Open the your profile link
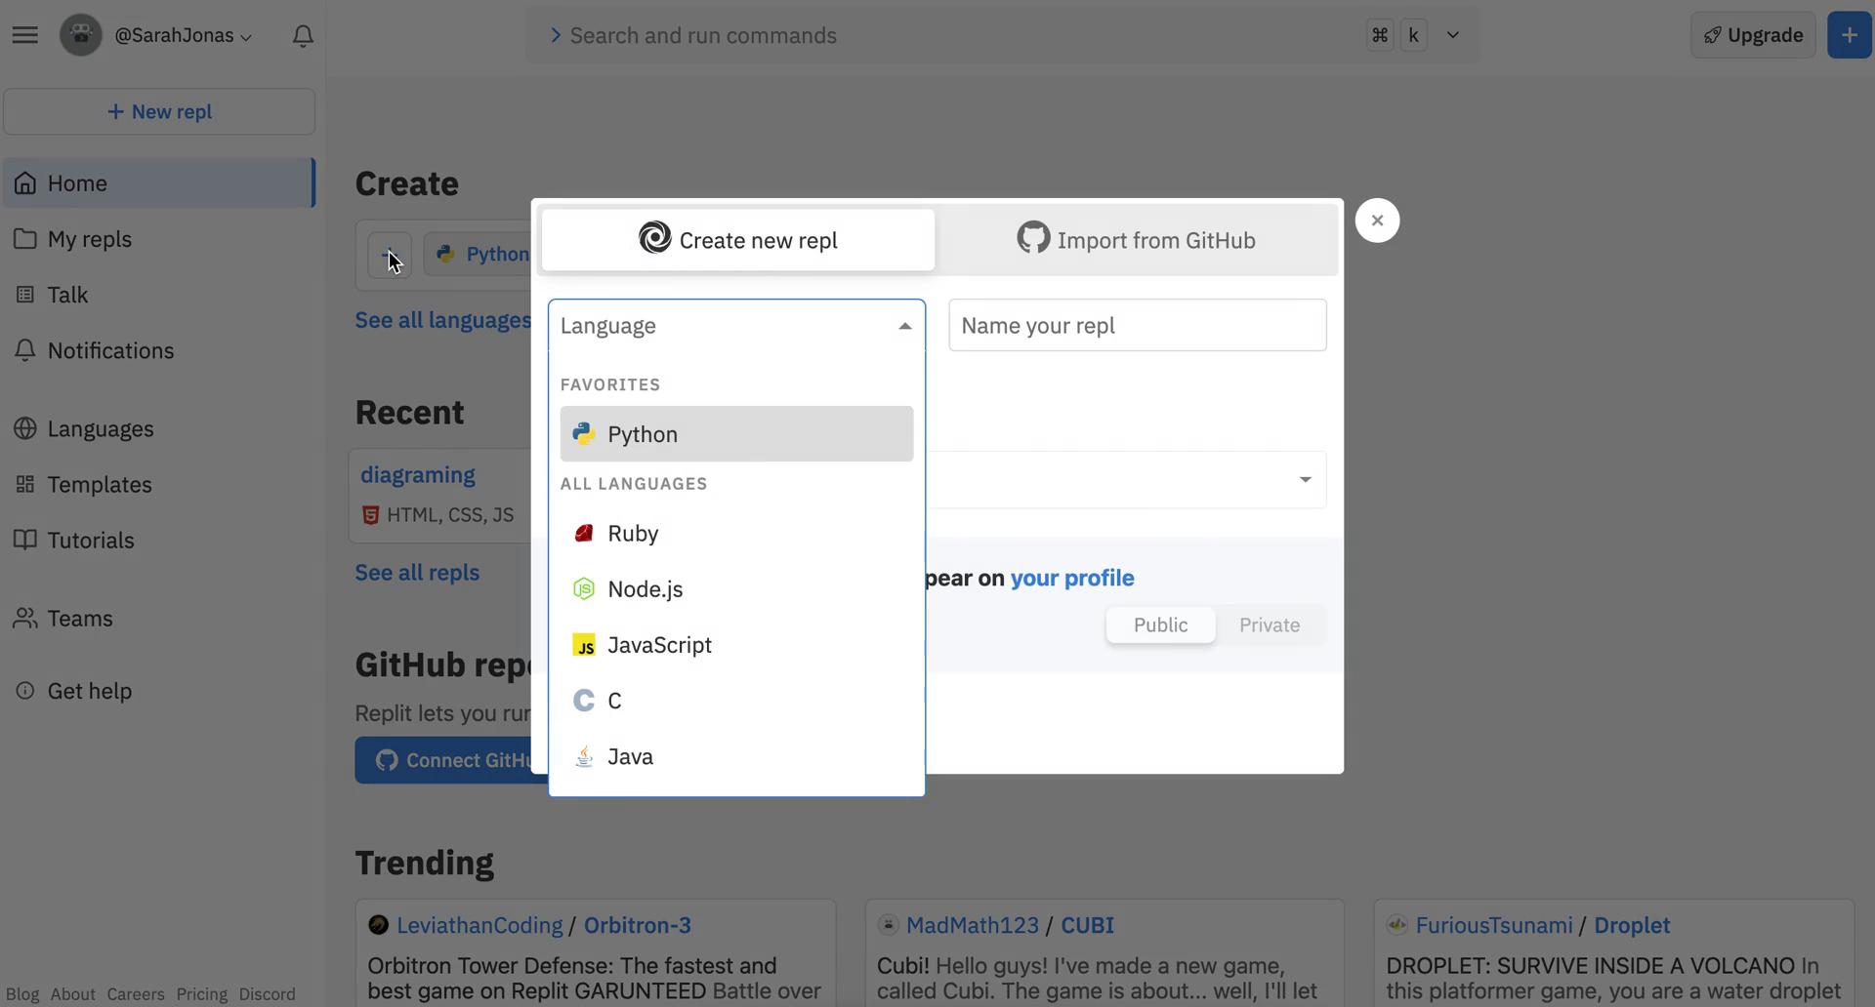This screenshot has height=1007, width=1875. pos(1071,578)
